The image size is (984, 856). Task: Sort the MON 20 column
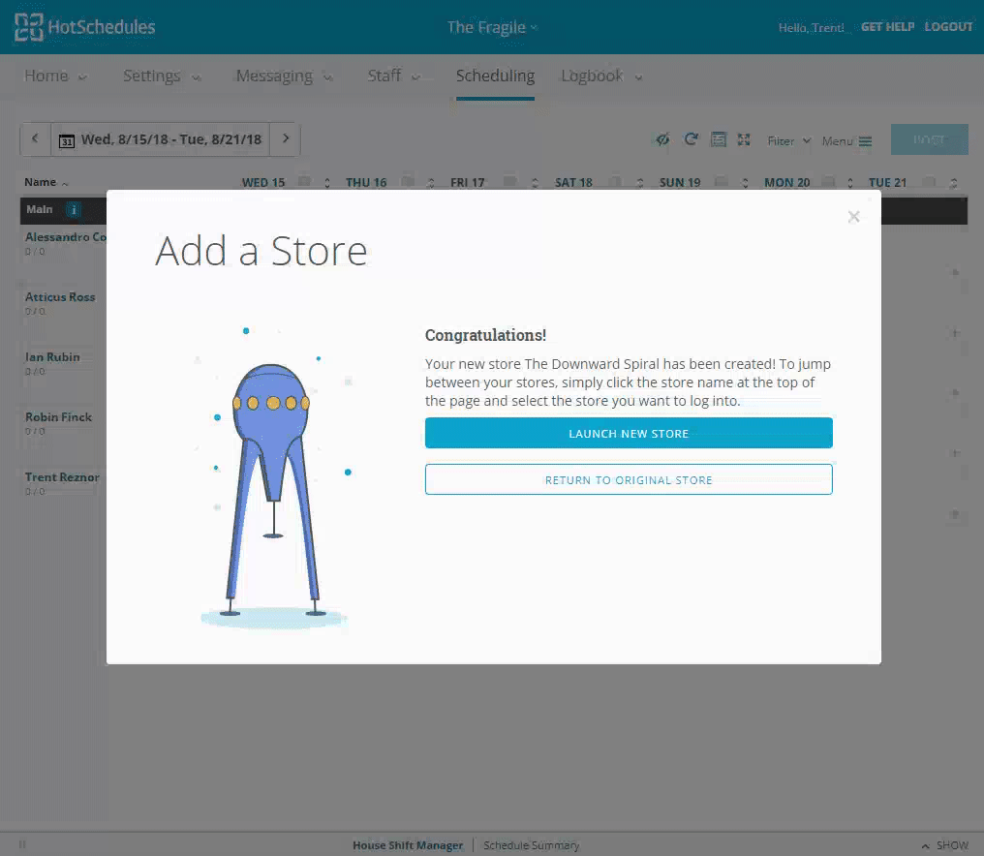pos(849,183)
